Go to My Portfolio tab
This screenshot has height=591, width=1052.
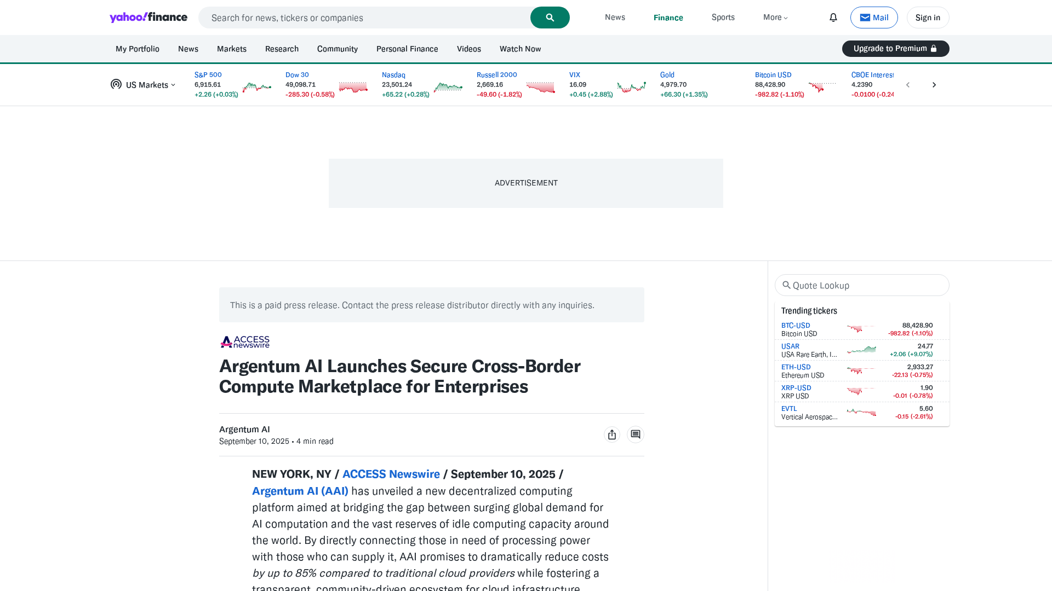click(x=138, y=49)
